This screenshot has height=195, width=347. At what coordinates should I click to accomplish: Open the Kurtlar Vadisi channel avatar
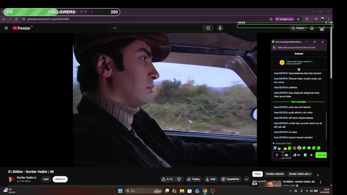click(x=12, y=179)
